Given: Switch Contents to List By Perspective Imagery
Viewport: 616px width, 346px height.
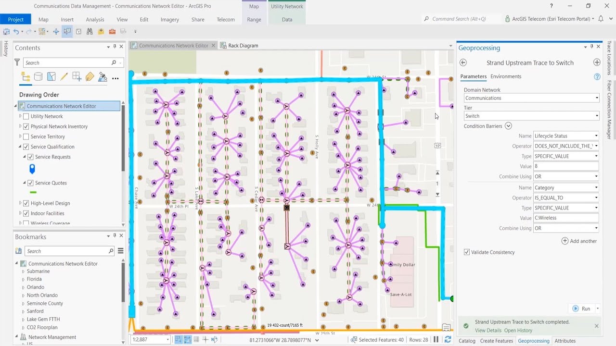Looking at the screenshot, I should [103, 77].
